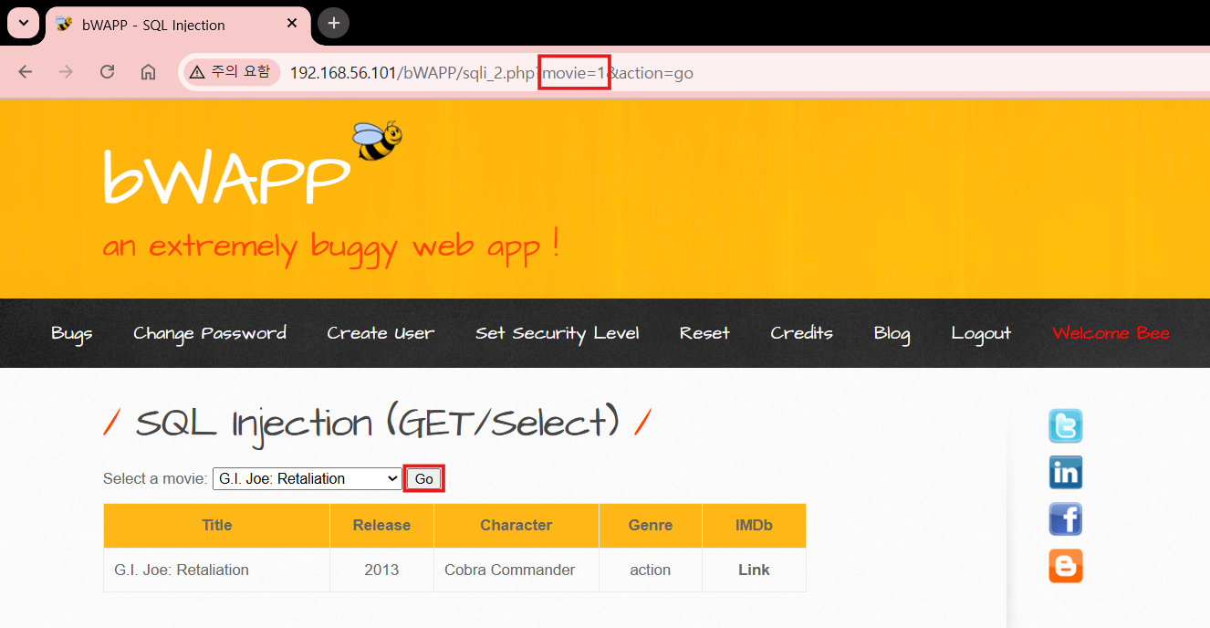Close the bWAPP - SQL Injection tab
The width and height of the screenshot is (1210, 628).
[x=292, y=24]
